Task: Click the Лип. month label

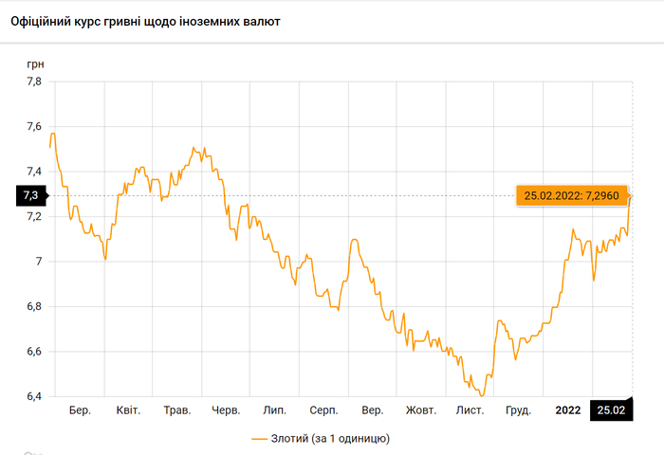Action: 274,410
